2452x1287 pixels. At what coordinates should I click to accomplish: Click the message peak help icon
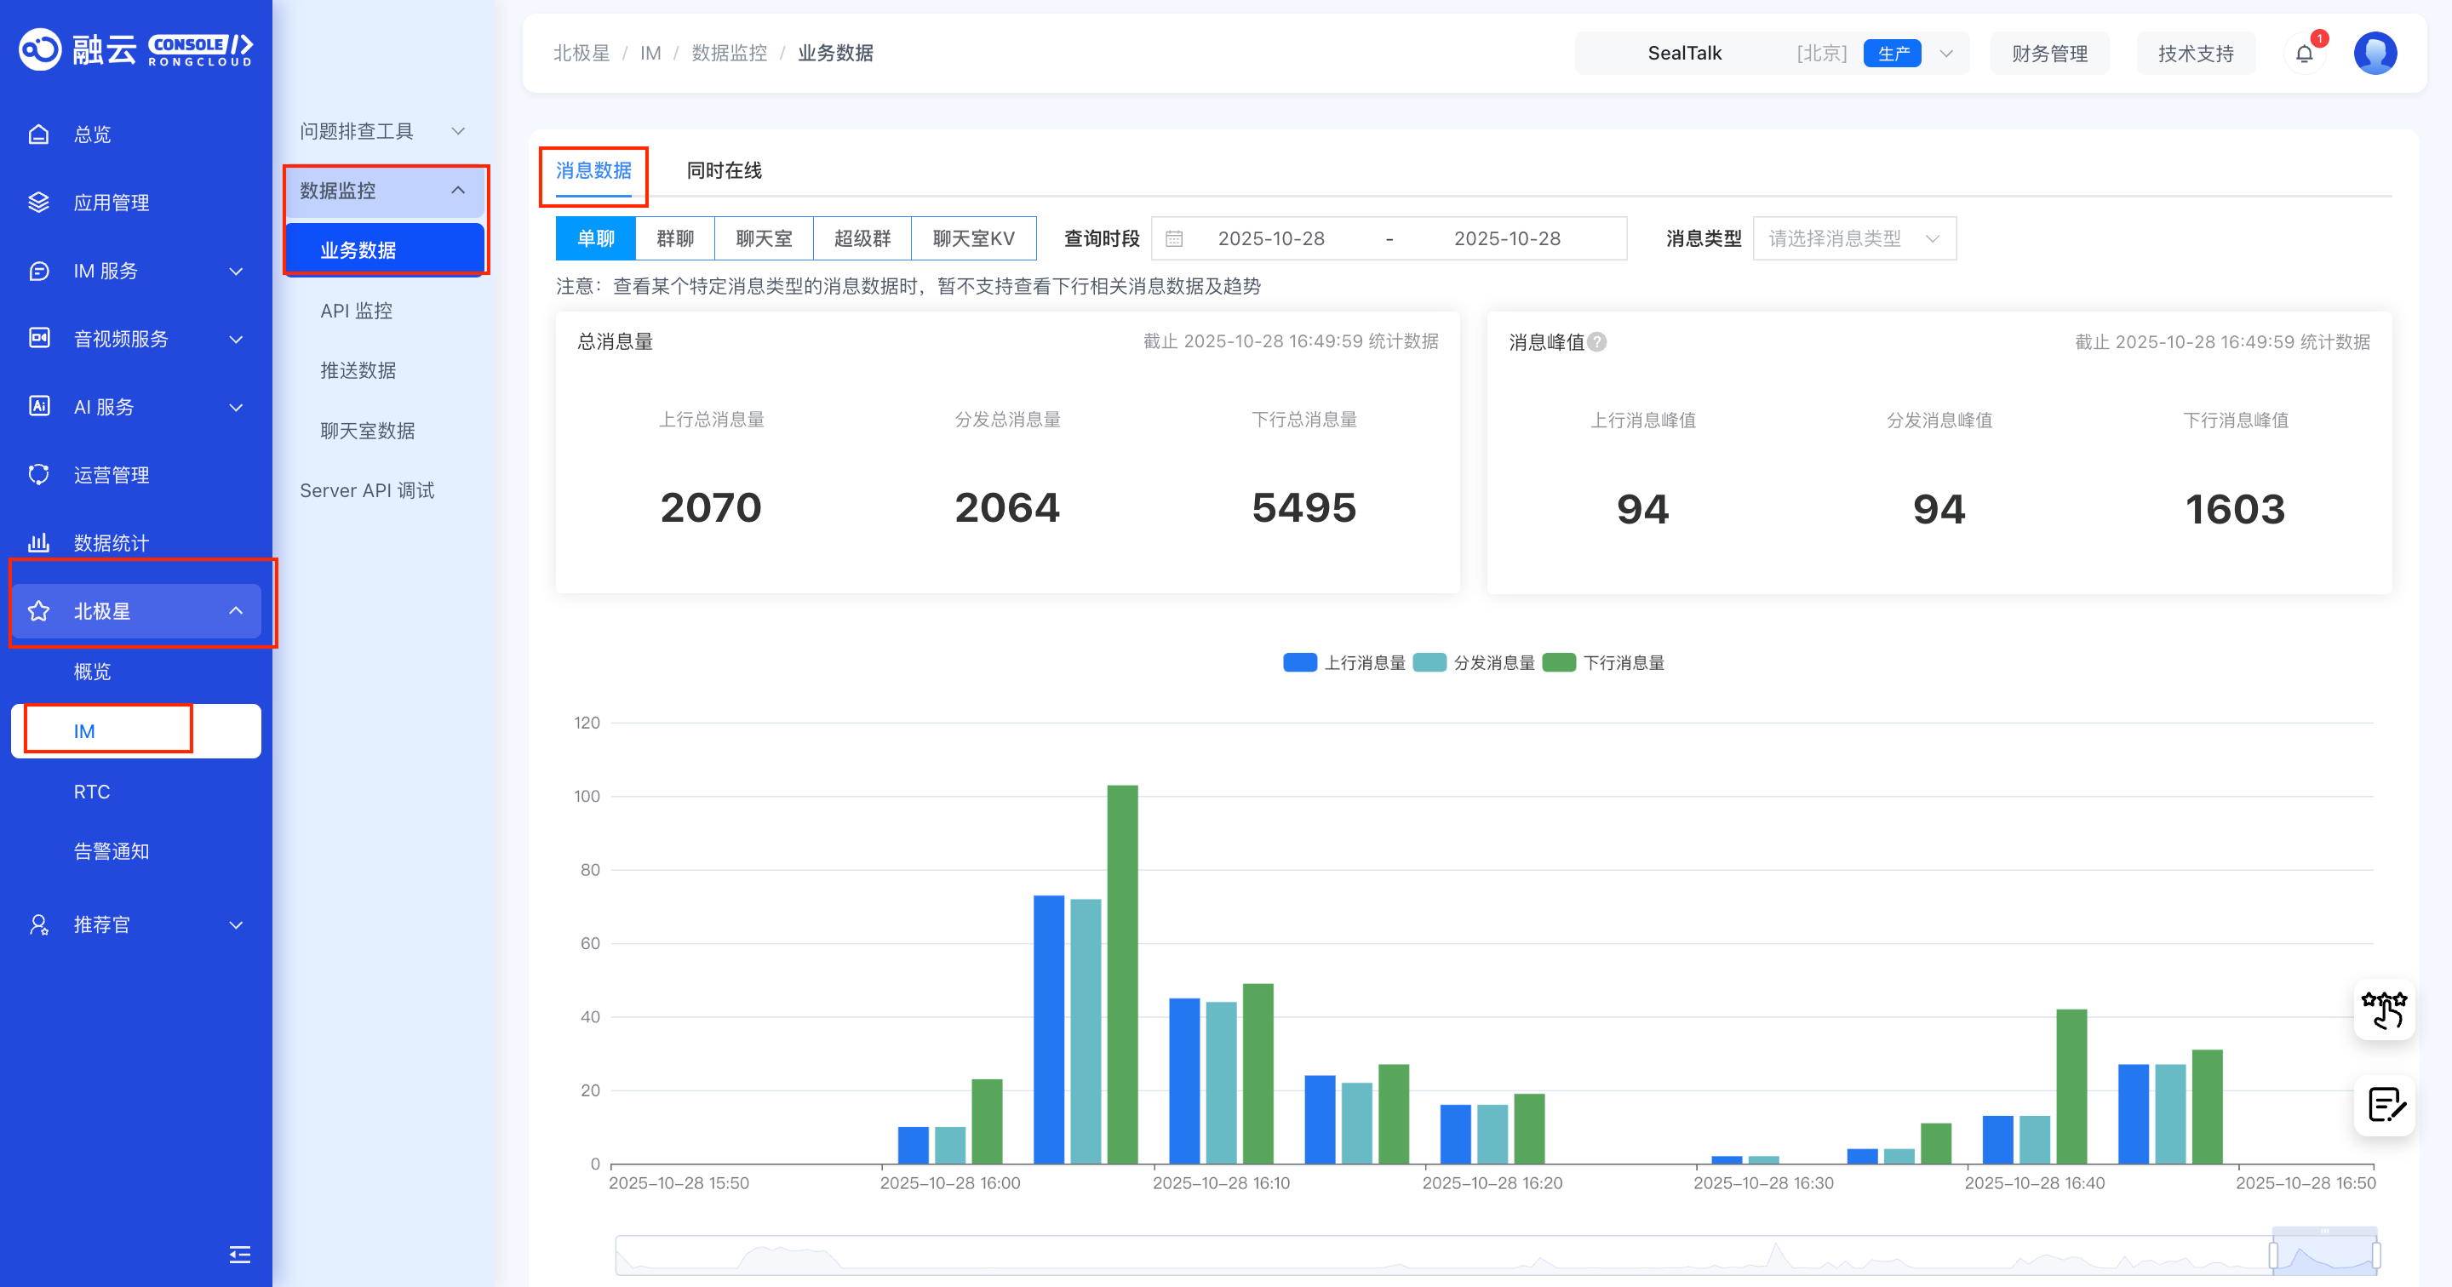click(1597, 341)
